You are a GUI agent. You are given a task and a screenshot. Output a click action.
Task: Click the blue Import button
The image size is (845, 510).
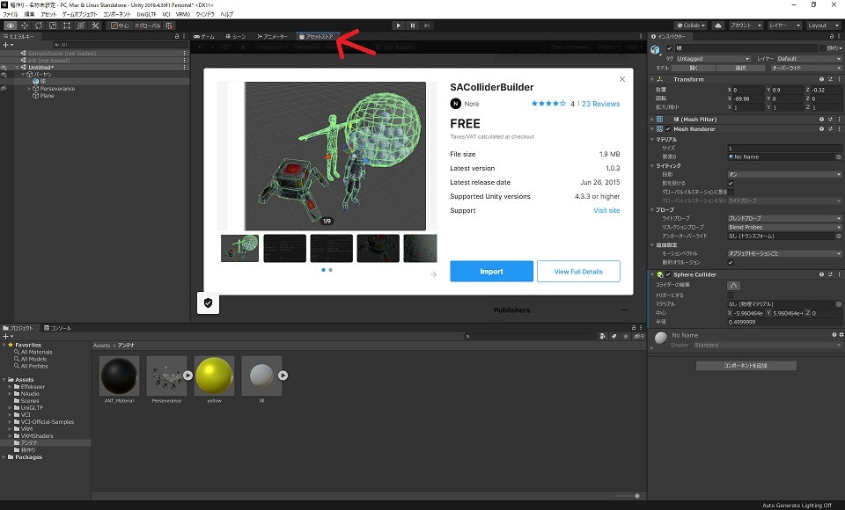coord(491,272)
